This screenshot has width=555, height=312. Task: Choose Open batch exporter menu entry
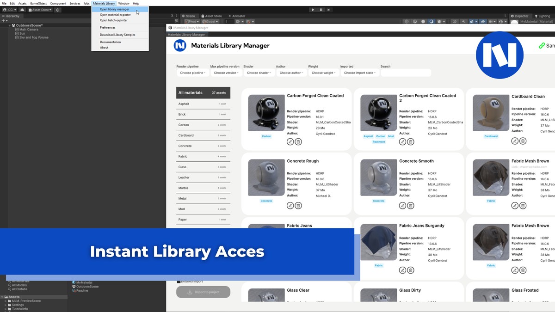click(x=120, y=20)
